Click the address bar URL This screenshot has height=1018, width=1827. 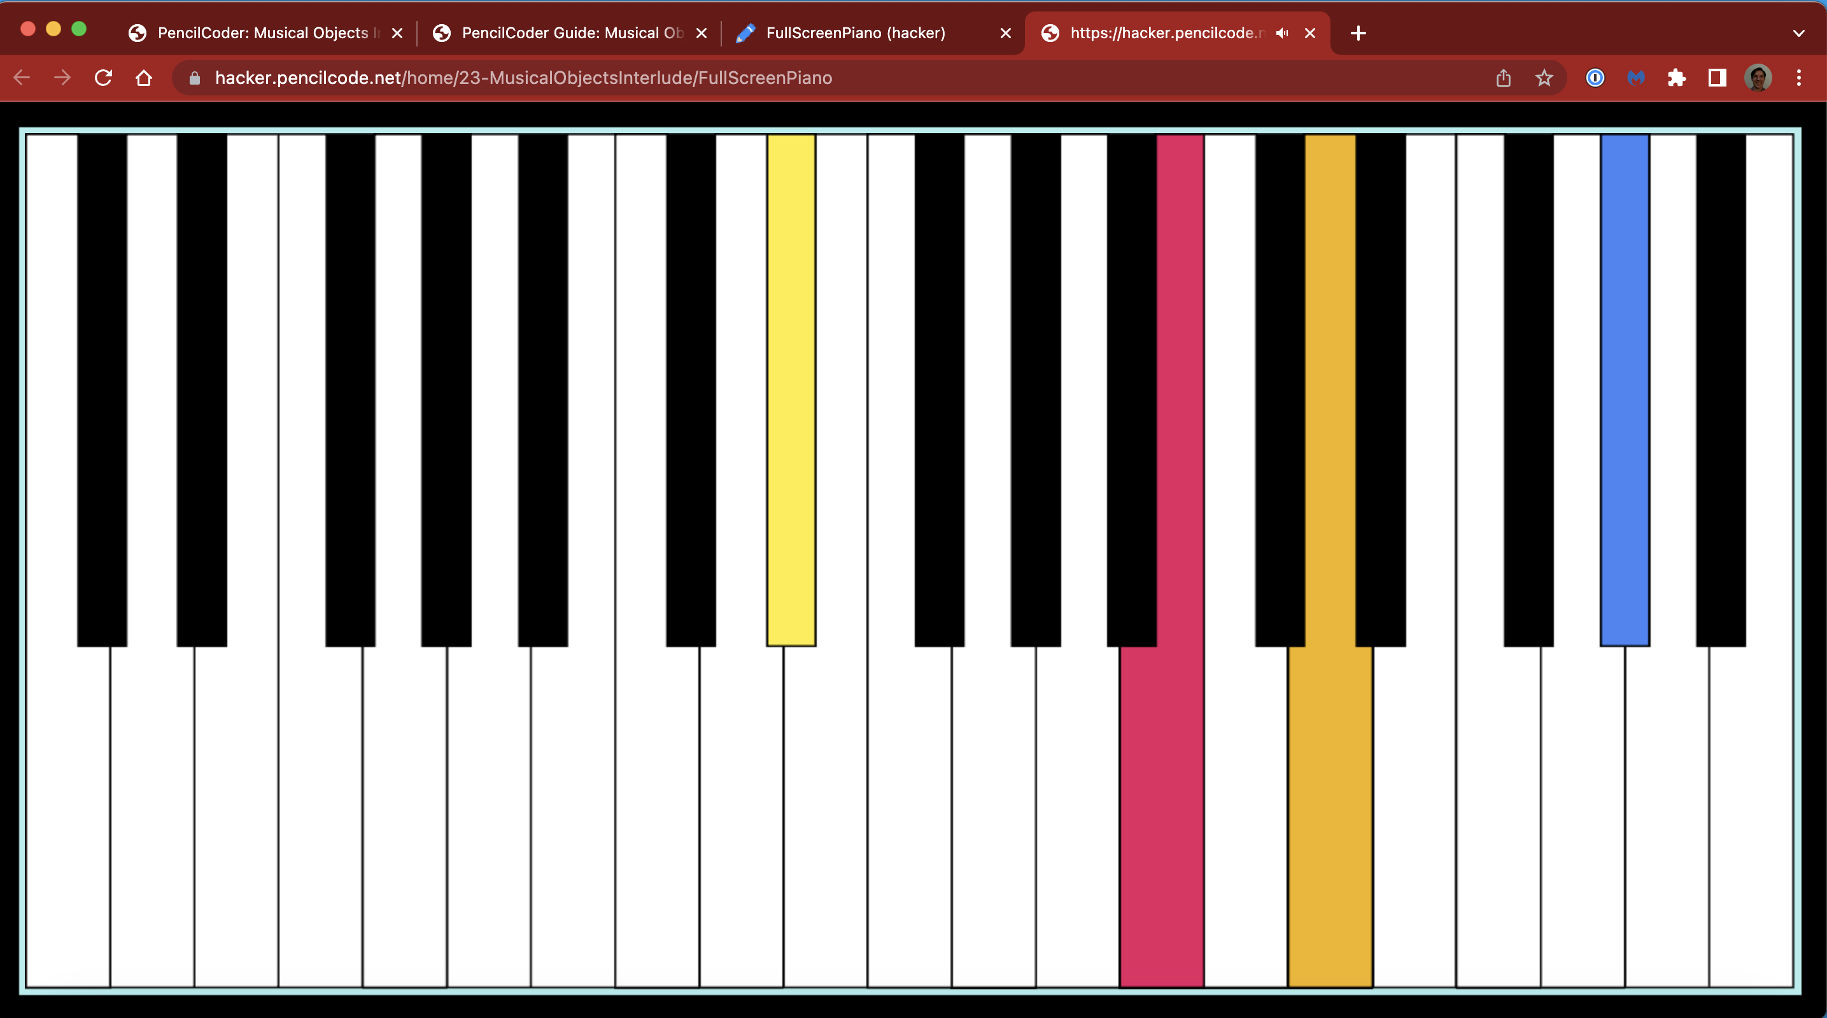pyautogui.click(x=523, y=78)
